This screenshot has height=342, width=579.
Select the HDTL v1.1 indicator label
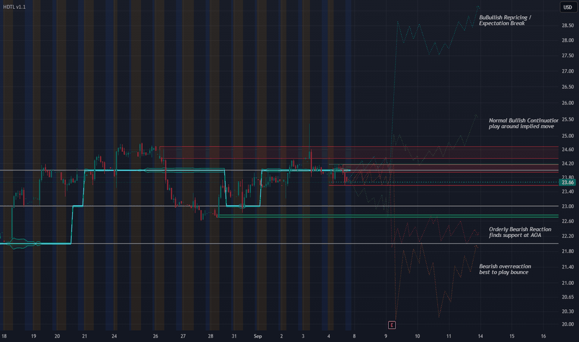point(14,7)
